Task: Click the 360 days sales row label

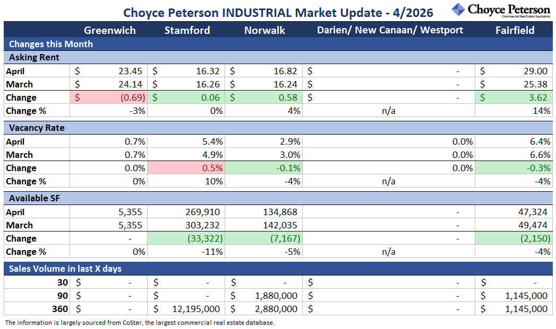Action: 60,309
